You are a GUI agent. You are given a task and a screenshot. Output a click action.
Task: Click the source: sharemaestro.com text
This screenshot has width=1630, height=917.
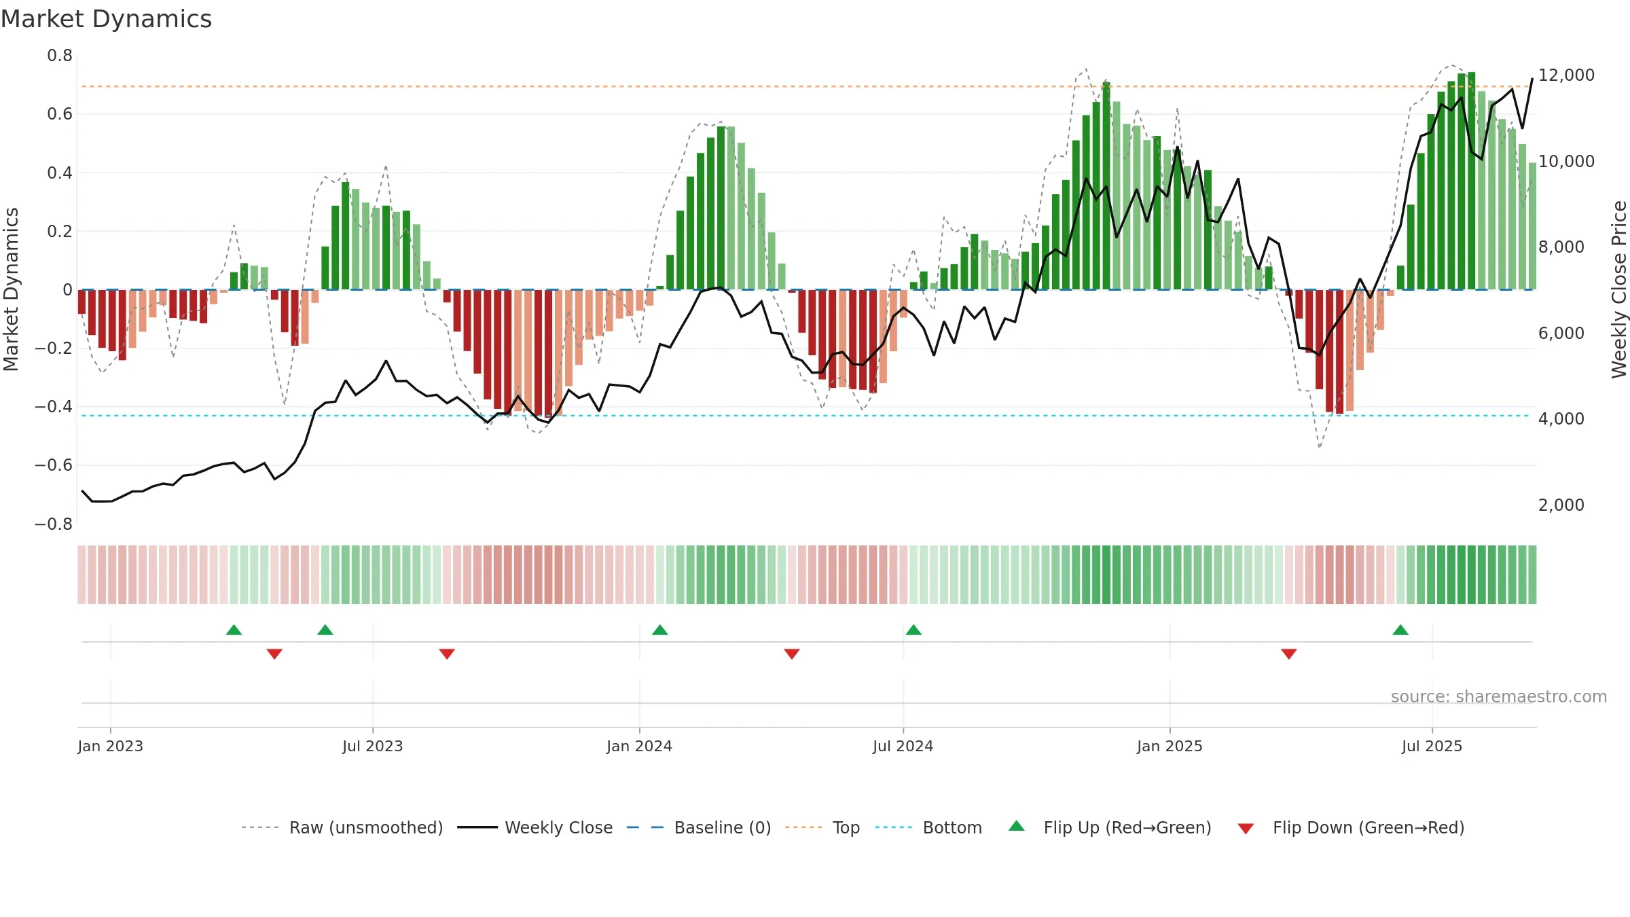(1499, 696)
